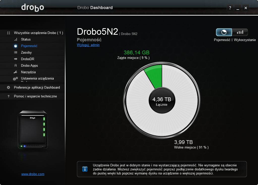Close the Drobo Dashboard window
This screenshot has width=258, height=185.
pyautogui.click(x=246, y=8)
